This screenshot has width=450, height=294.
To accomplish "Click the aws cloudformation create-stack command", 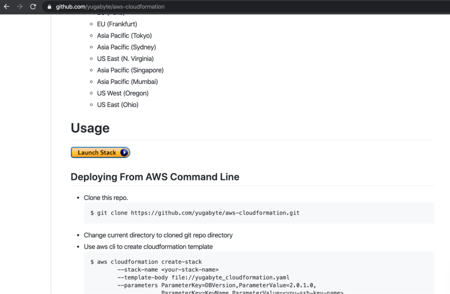I will point(146,262).
